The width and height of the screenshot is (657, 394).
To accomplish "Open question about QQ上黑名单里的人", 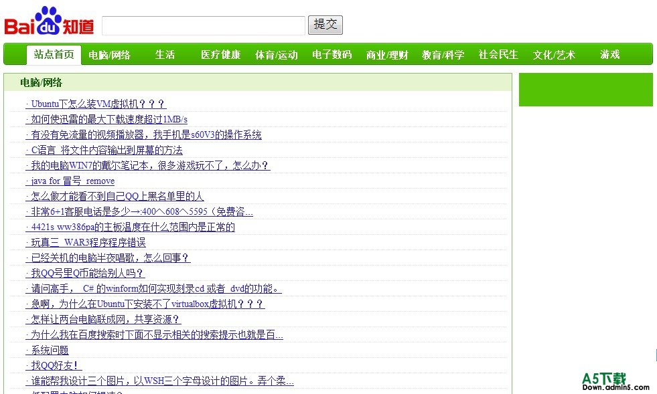I will pyautogui.click(x=115, y=197).
